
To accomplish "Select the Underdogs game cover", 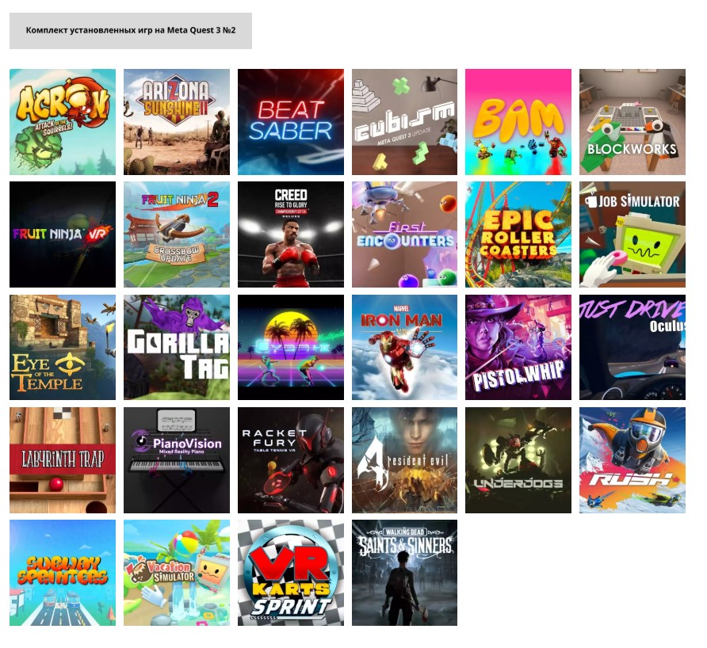I will tap(518, 460).
